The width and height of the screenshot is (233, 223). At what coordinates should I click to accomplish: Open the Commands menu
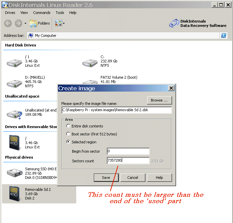pyautogui.click(x=42, y=13)
